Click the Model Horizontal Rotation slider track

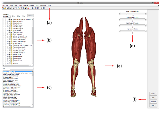pos(133,14)
